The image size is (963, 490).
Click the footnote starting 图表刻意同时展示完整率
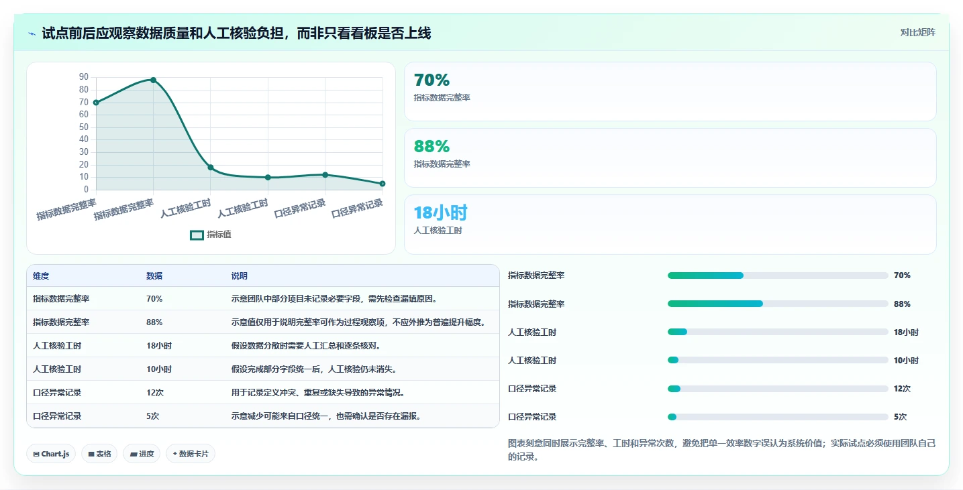tap(722, 450)
